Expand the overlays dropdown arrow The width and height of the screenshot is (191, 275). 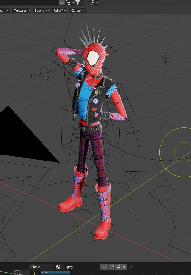pyautogui.click(x=97, y=2)
